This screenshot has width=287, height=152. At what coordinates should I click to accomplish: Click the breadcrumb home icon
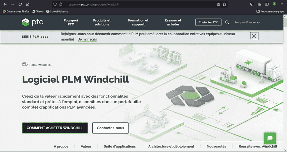(x=24, y=64)
